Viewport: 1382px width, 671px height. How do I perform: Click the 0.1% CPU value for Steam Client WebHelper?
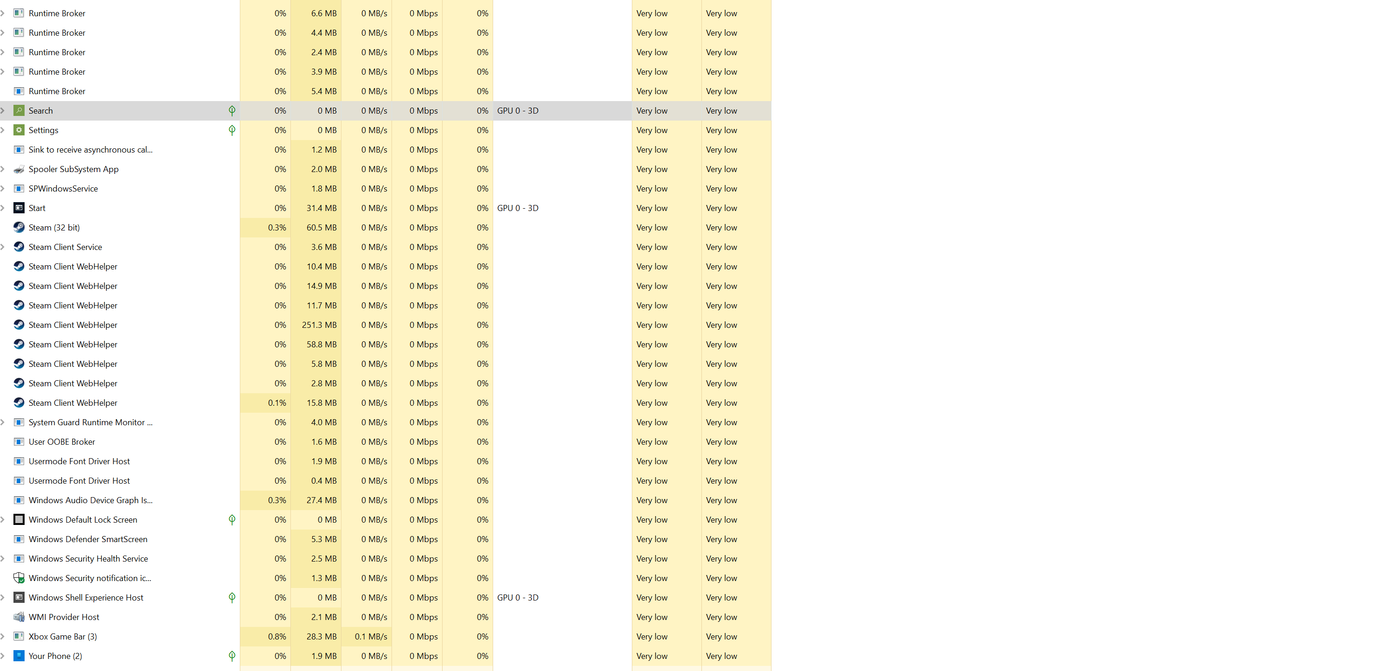click(x=277, y=403)
